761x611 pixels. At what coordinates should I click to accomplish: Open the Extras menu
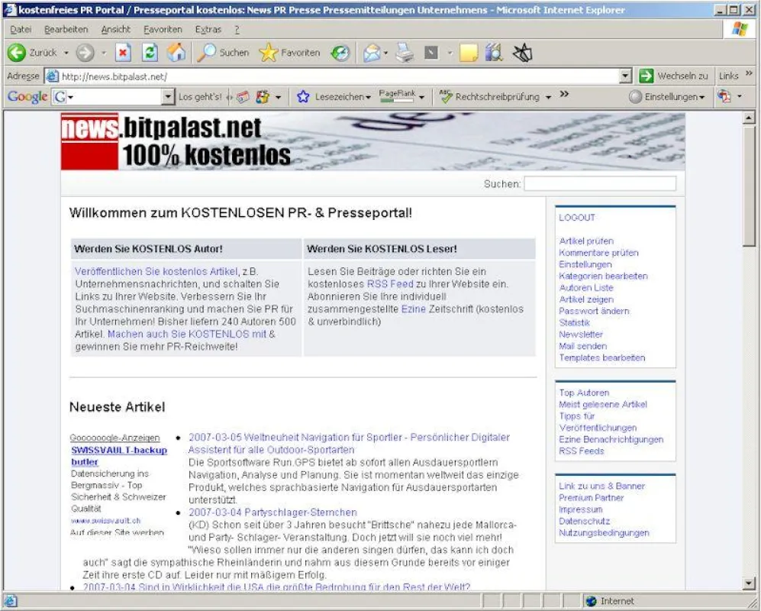pos(208,30)
